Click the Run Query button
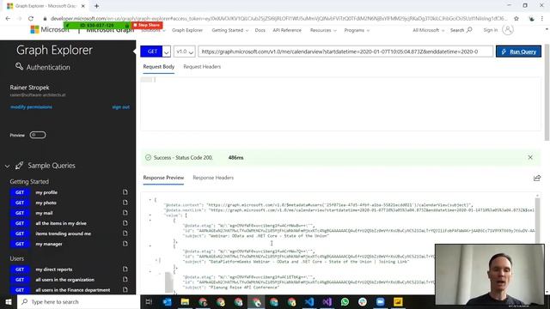 [x=518, y=51]
